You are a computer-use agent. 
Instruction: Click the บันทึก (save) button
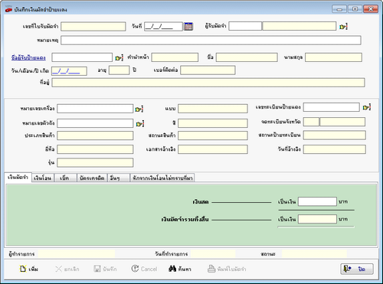tap(105, 269)
